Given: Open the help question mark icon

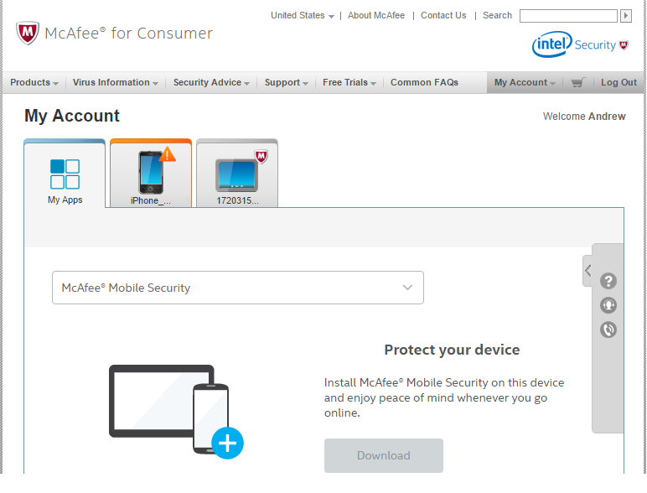Looking at the screenshot, I should (x=608, y=281).
